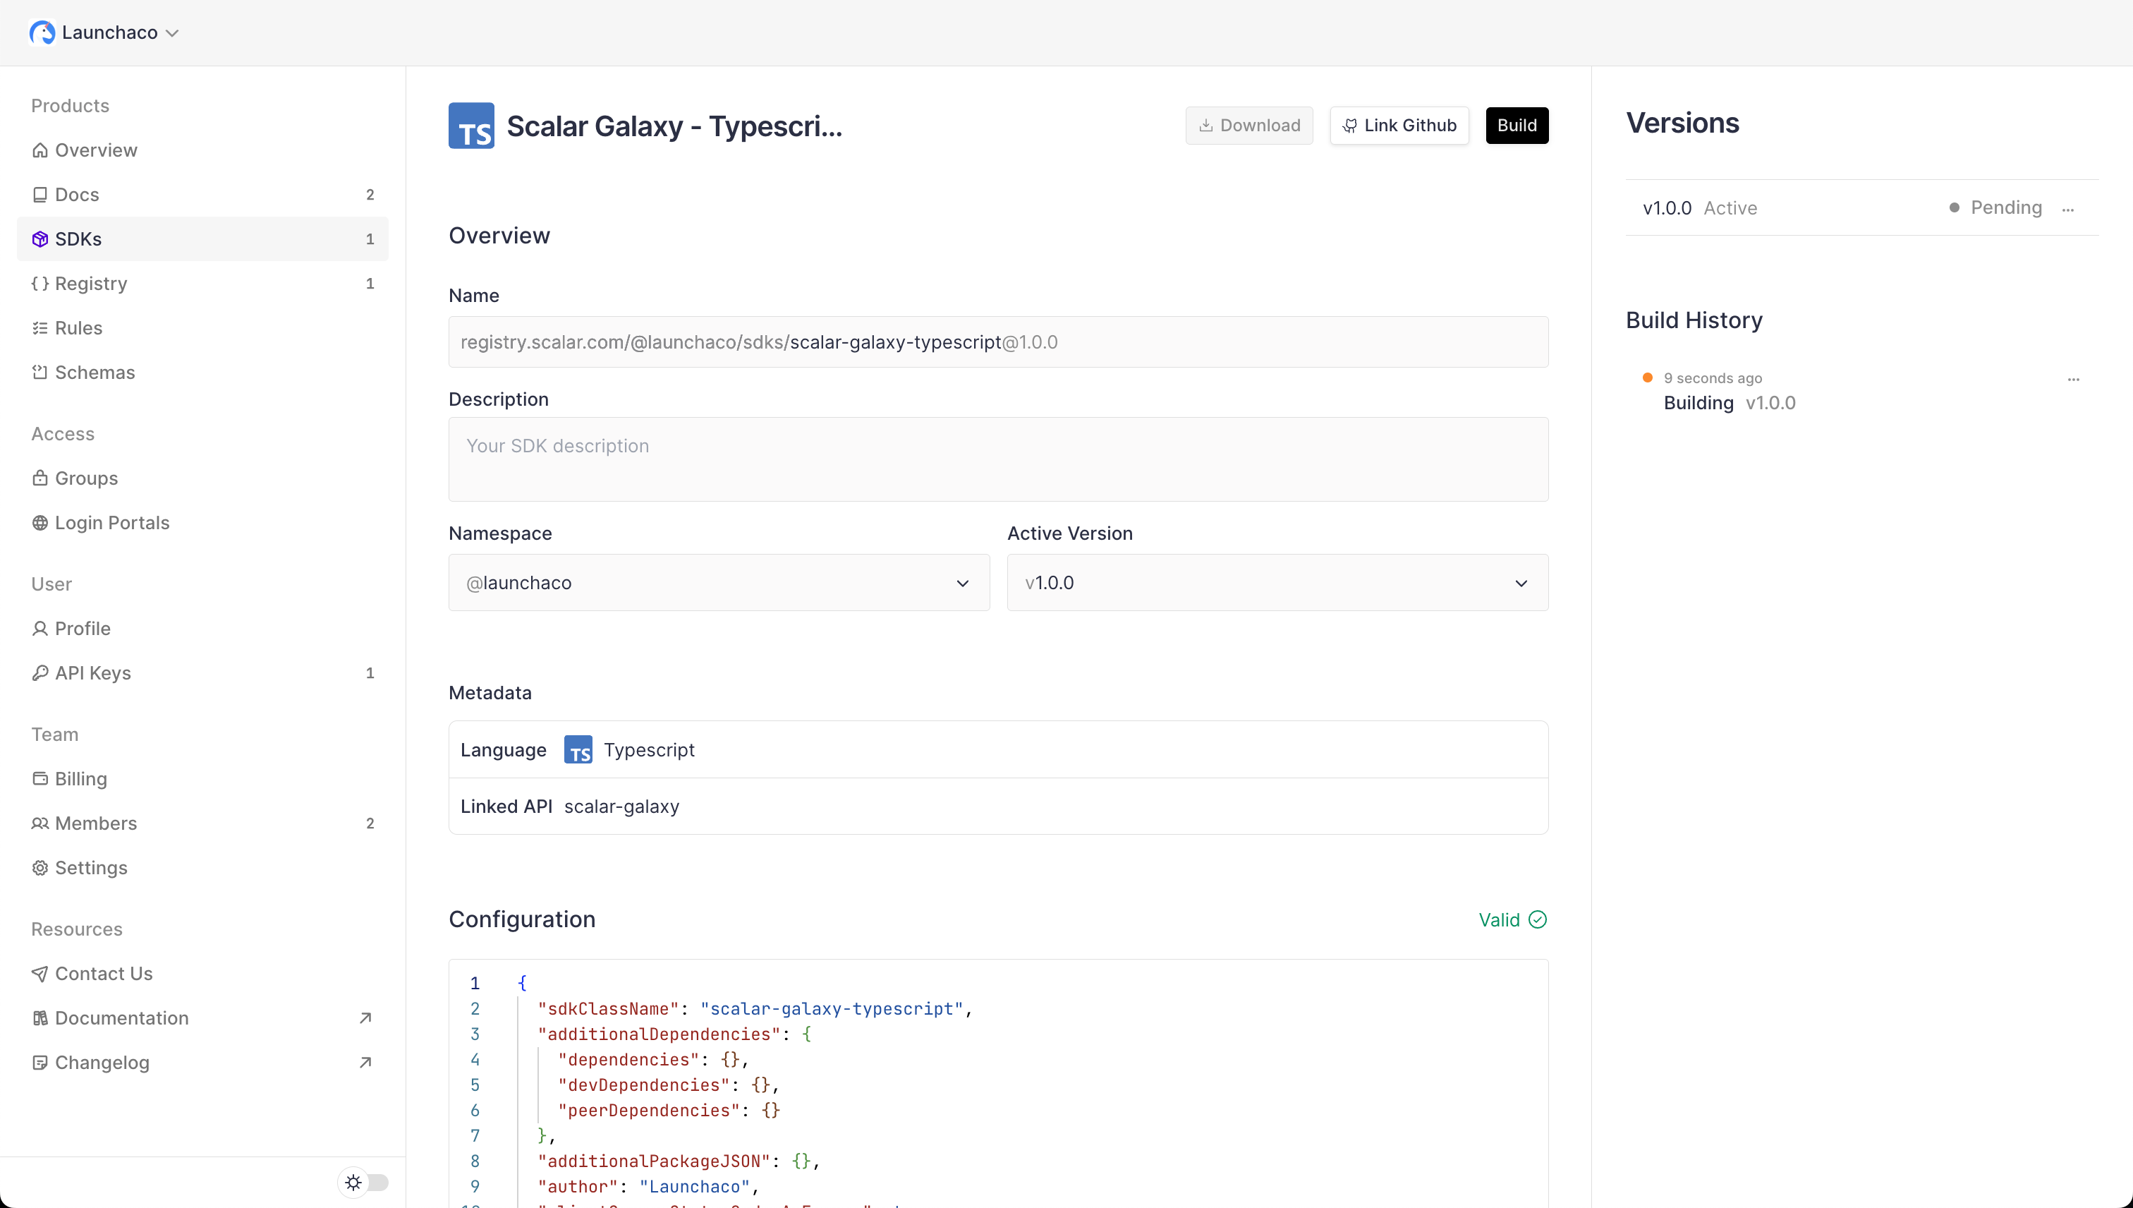Click the Contact Us paper plane icon

click(x=39, y=973)
